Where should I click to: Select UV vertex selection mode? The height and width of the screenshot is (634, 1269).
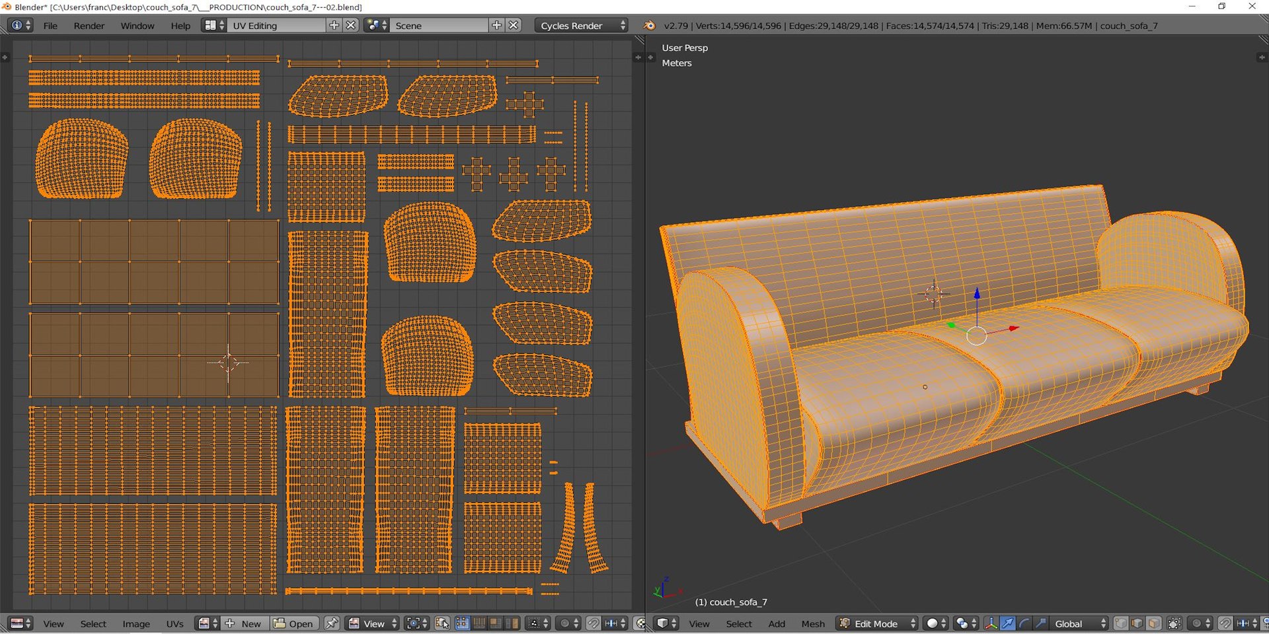click(x=463, y=623)
